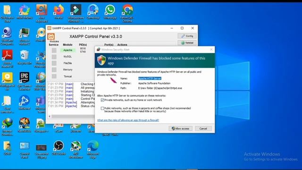Select the Mercury module label in XAMPP
Image resolution: width=302 pixels, height=170 pixels.
point(67,69)
